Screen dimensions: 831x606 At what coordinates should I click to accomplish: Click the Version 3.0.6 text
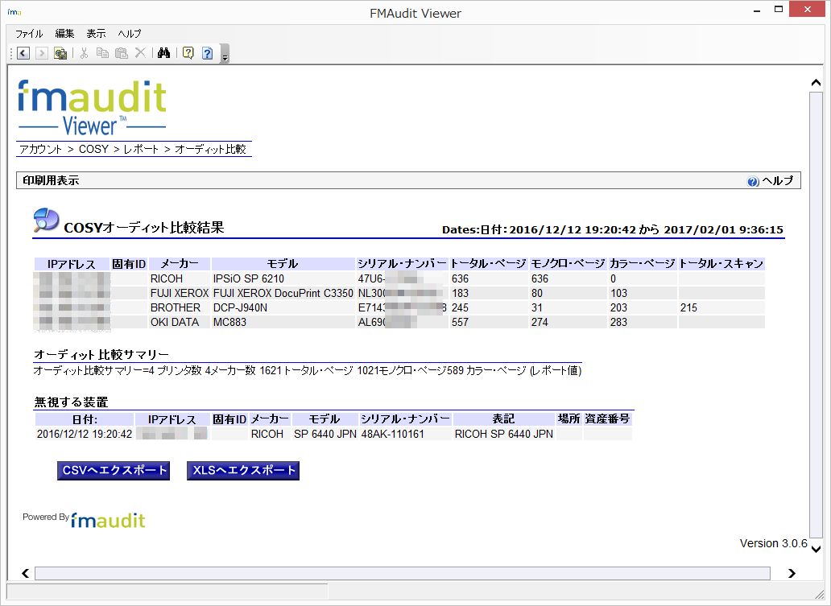(x=773, y=543)
